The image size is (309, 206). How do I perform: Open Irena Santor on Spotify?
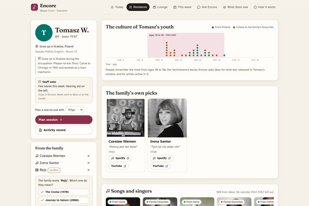(162, 158)
